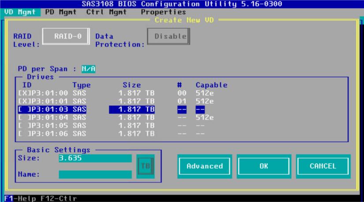
Task: Click the SAS type of drive P3:01:05
Action: [79, 126]
